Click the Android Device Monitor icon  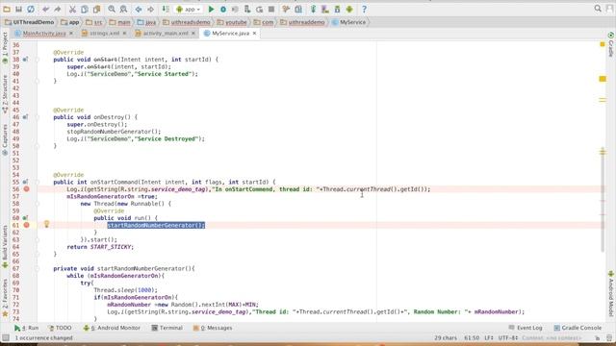tap(349, 9)
